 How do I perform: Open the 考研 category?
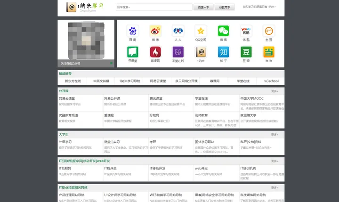(x=153, y=142)
